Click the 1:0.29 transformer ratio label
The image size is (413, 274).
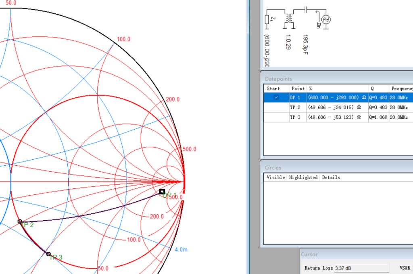click(288, 42)
